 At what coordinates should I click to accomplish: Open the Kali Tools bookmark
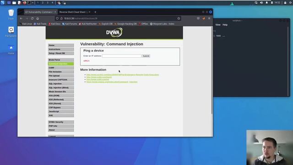(40, 24)
